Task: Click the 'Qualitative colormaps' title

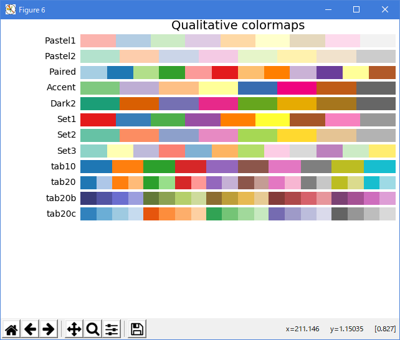Action: [x=238, y=26]
